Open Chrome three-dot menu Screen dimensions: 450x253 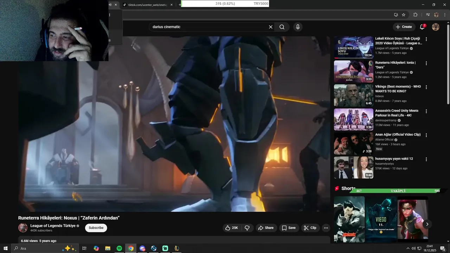(445, 15)
